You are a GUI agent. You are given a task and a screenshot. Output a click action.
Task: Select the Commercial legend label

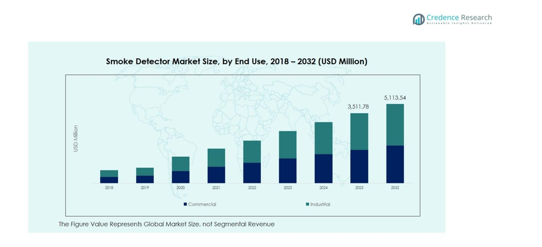click(x=202, y=205)
